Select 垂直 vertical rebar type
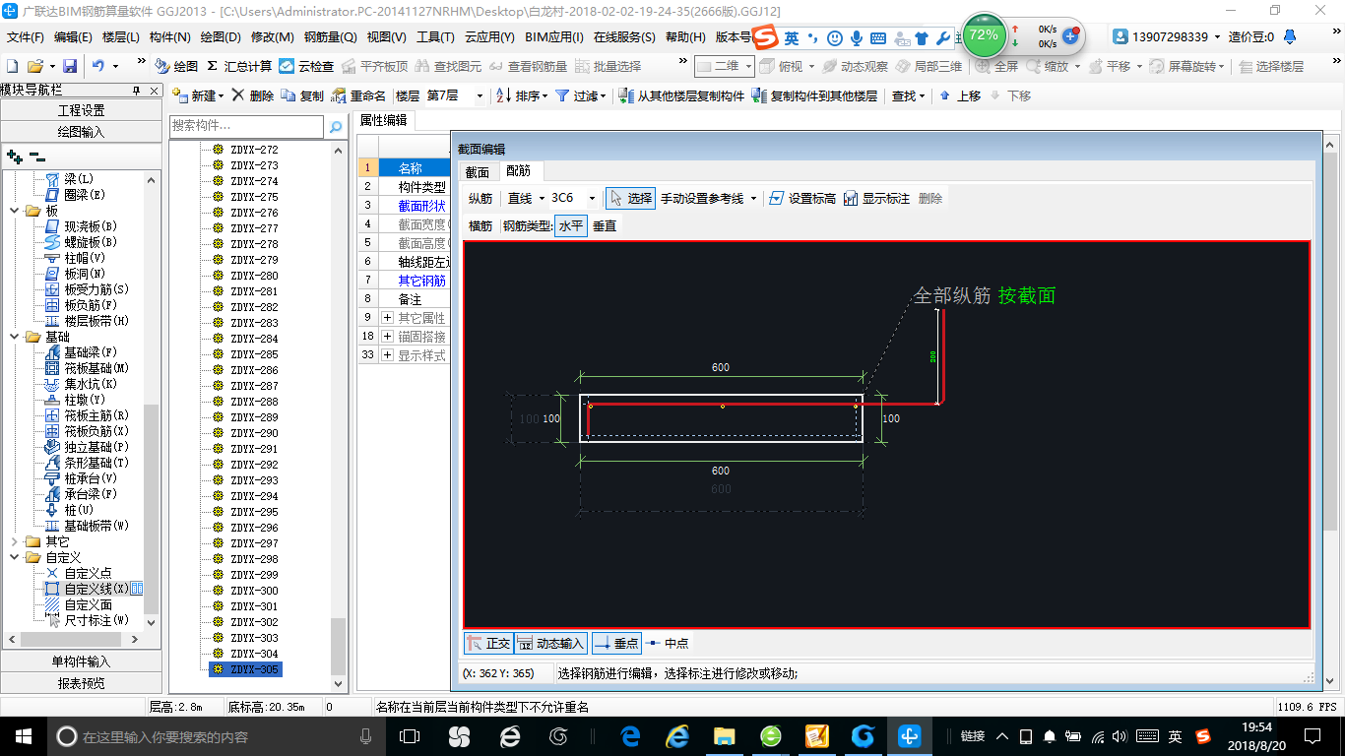This screenshot has width=1345, height=756. [x=605, y=225]
